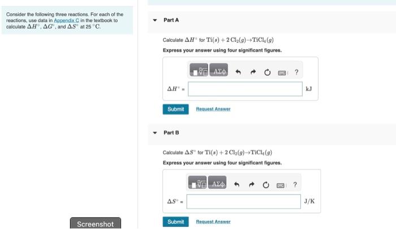The width and height of the screenshot is (396, 229).
Task: Open Greek symbols menu in Part B
Action: (x=217, y=183)
